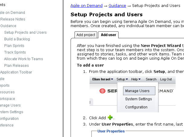Open Allocate Work to Teams topic
The width and height of the screenshot is (184, 137).
[24, 59]
